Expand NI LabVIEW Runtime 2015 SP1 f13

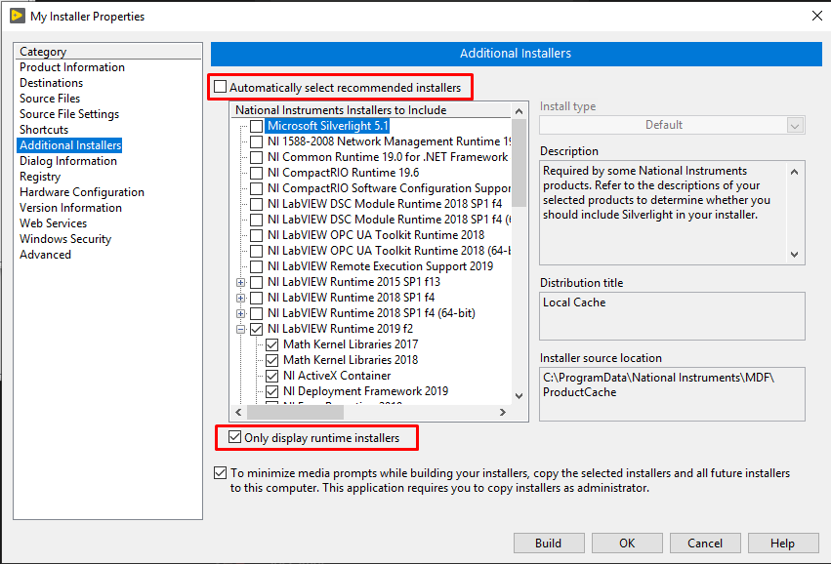240,282
